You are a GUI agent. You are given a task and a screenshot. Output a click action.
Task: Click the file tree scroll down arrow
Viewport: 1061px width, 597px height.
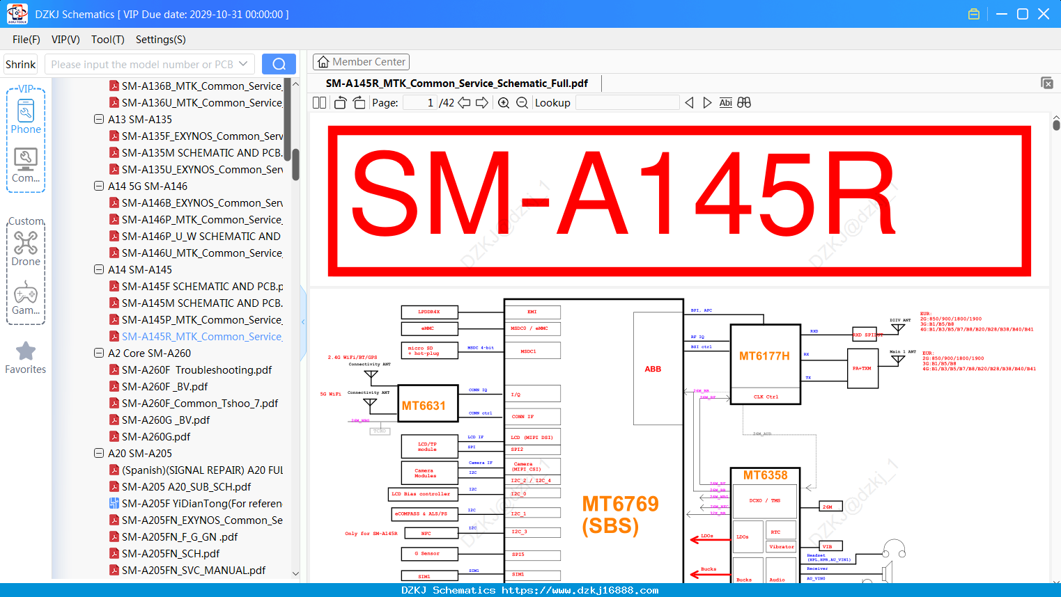tap(295, 574)
